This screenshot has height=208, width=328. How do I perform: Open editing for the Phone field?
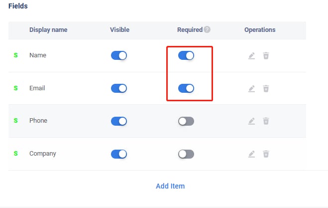pyautogui.click(x=251, y=121)
